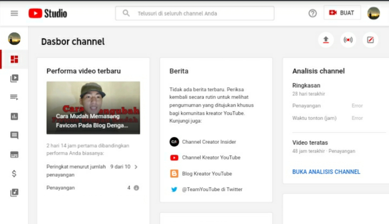Click the create post icon

(x=370, y=40)
